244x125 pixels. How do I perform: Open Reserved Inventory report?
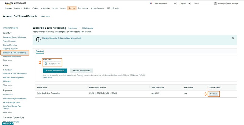(10, 49)
